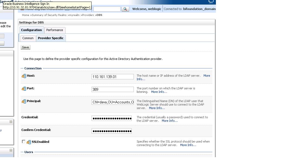Open More Info link for Port

[159, 92]
